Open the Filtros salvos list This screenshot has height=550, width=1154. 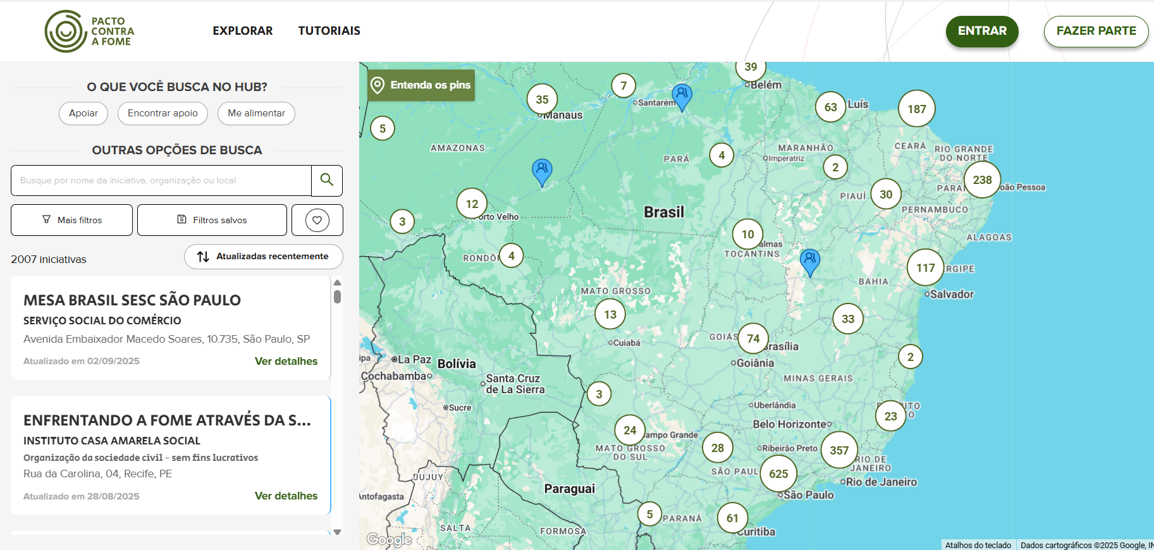pos(212,220)
